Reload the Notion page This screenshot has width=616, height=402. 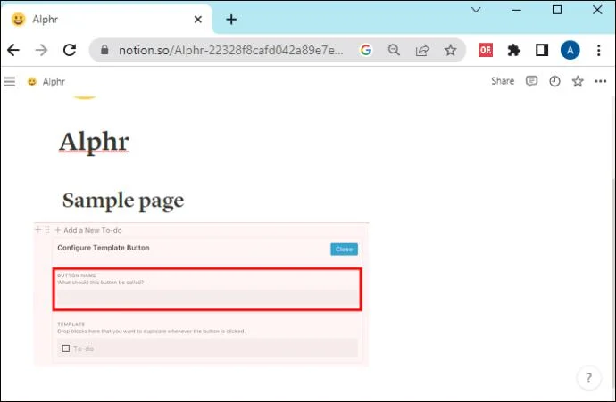(70, 50)
